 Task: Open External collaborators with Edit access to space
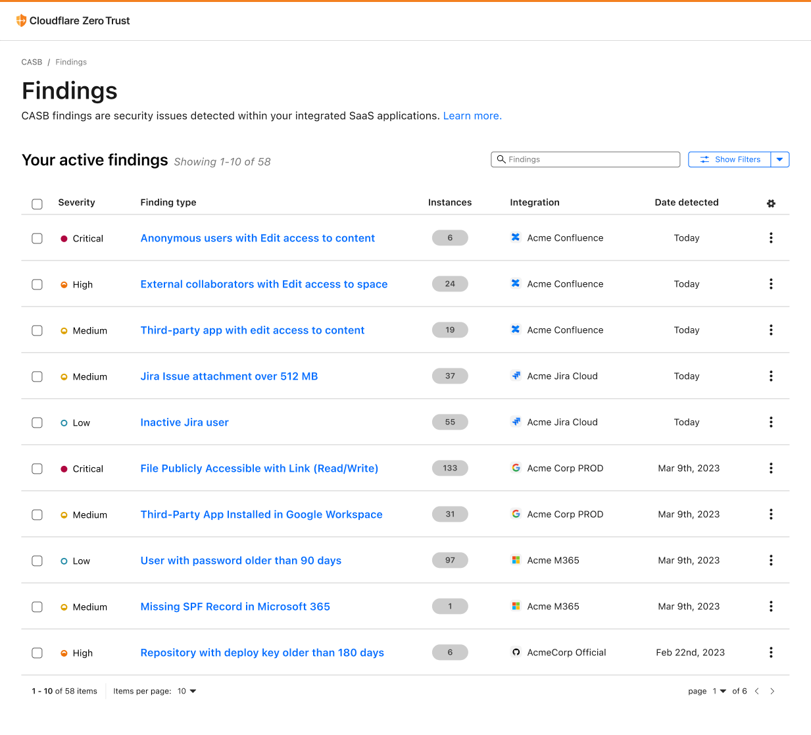(x=264, y=284)
